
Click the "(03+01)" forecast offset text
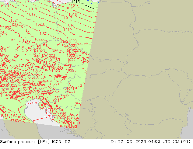181,142
